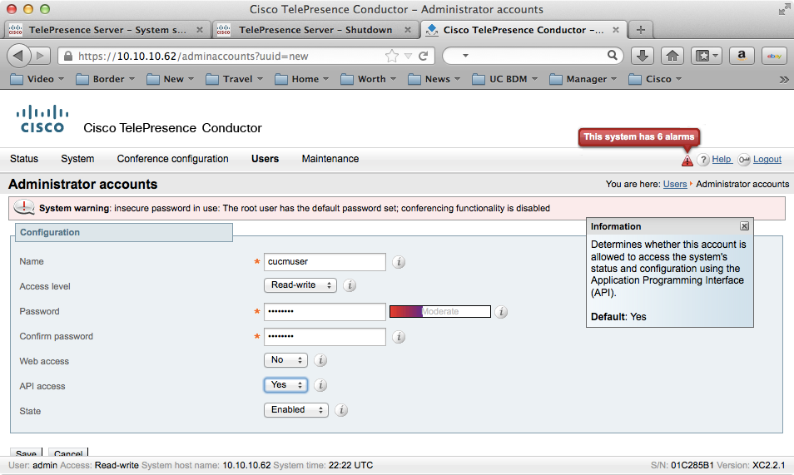Go to the browser home page icon
Viewport: 794px width, 475px height.
point(672,56)
